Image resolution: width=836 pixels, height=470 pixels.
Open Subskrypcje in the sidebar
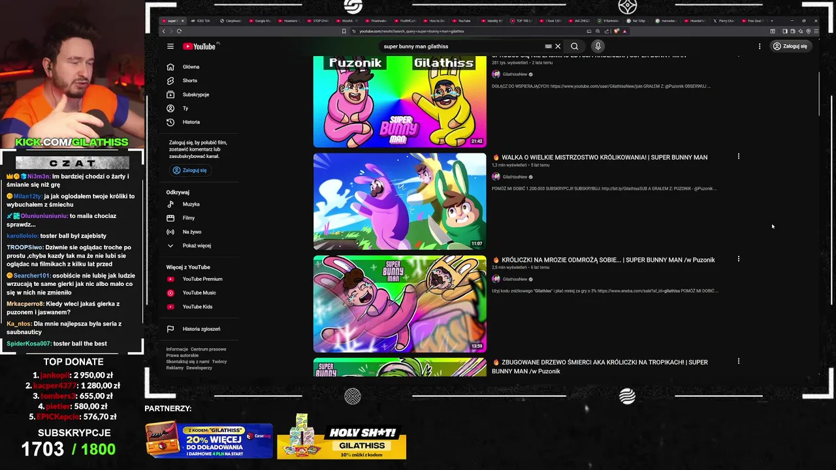196,95
